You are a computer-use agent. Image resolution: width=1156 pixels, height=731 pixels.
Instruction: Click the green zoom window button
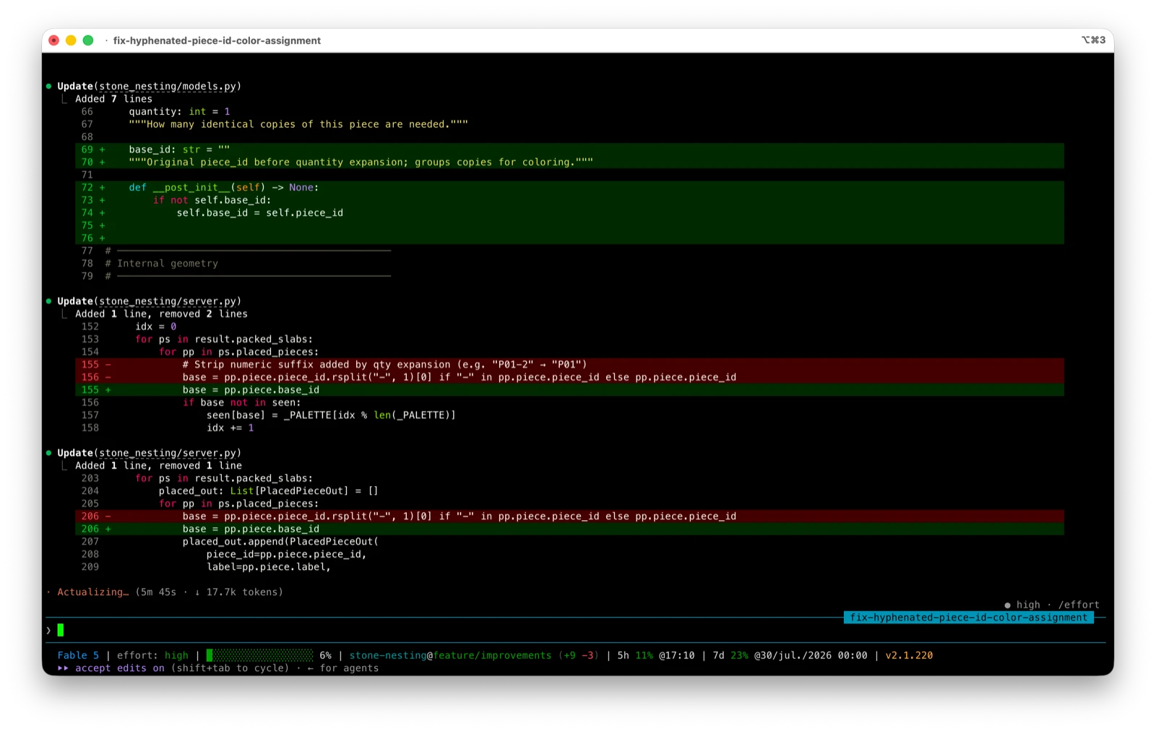[88, 40]
